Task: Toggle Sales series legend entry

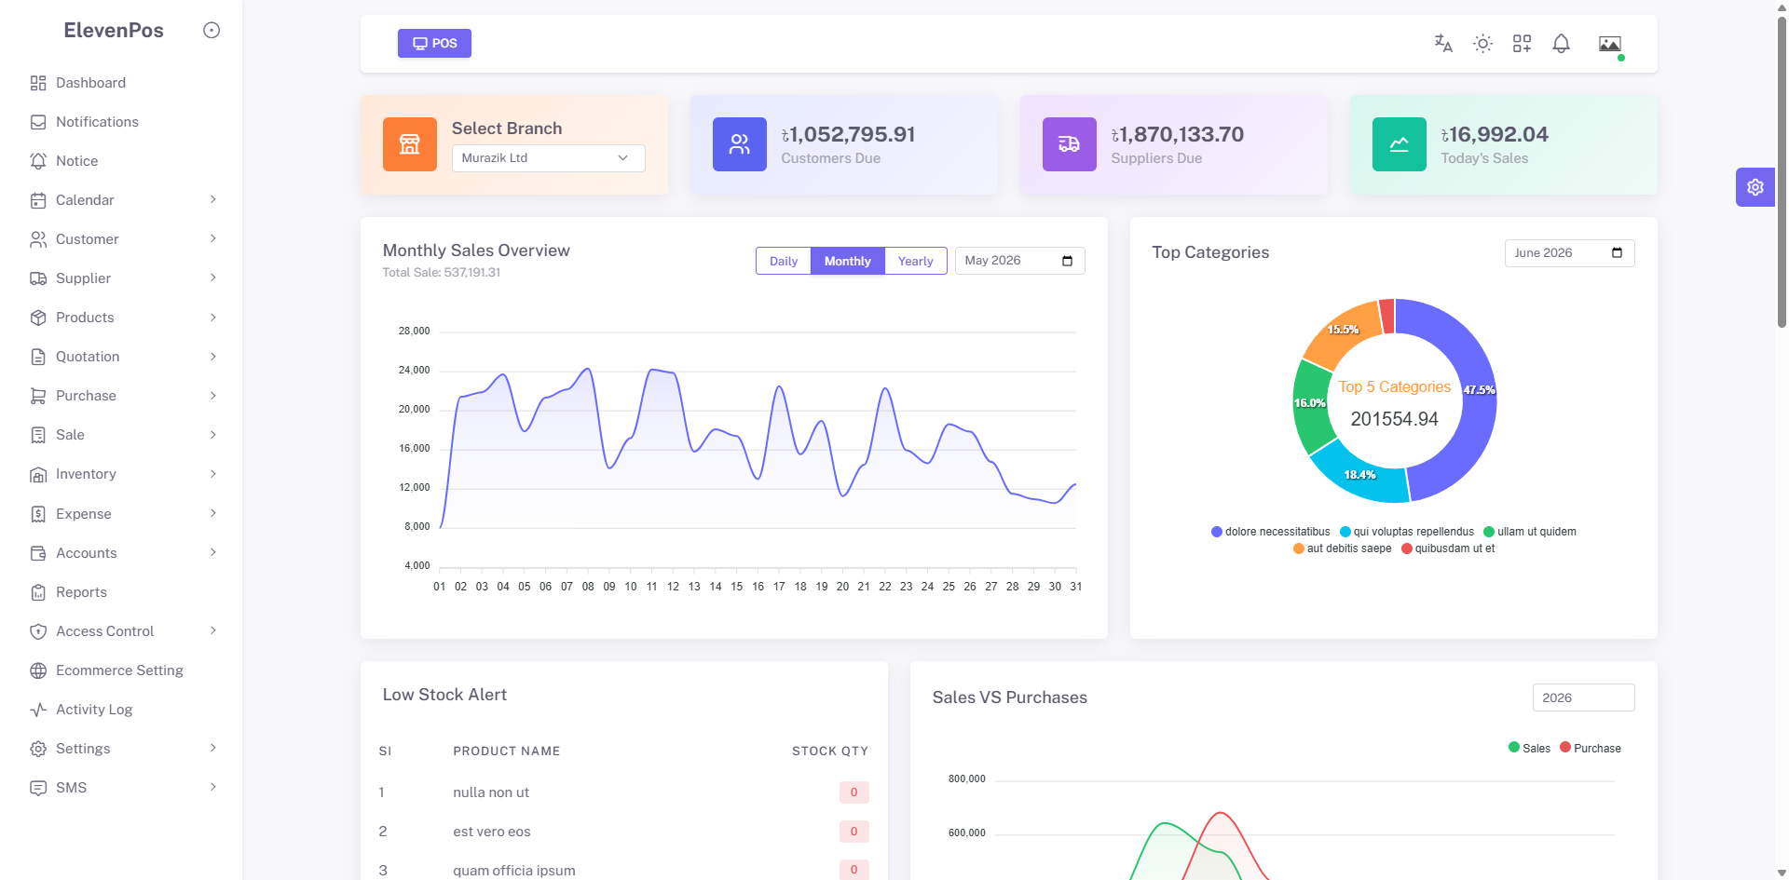Action: tap(1529, 748)
